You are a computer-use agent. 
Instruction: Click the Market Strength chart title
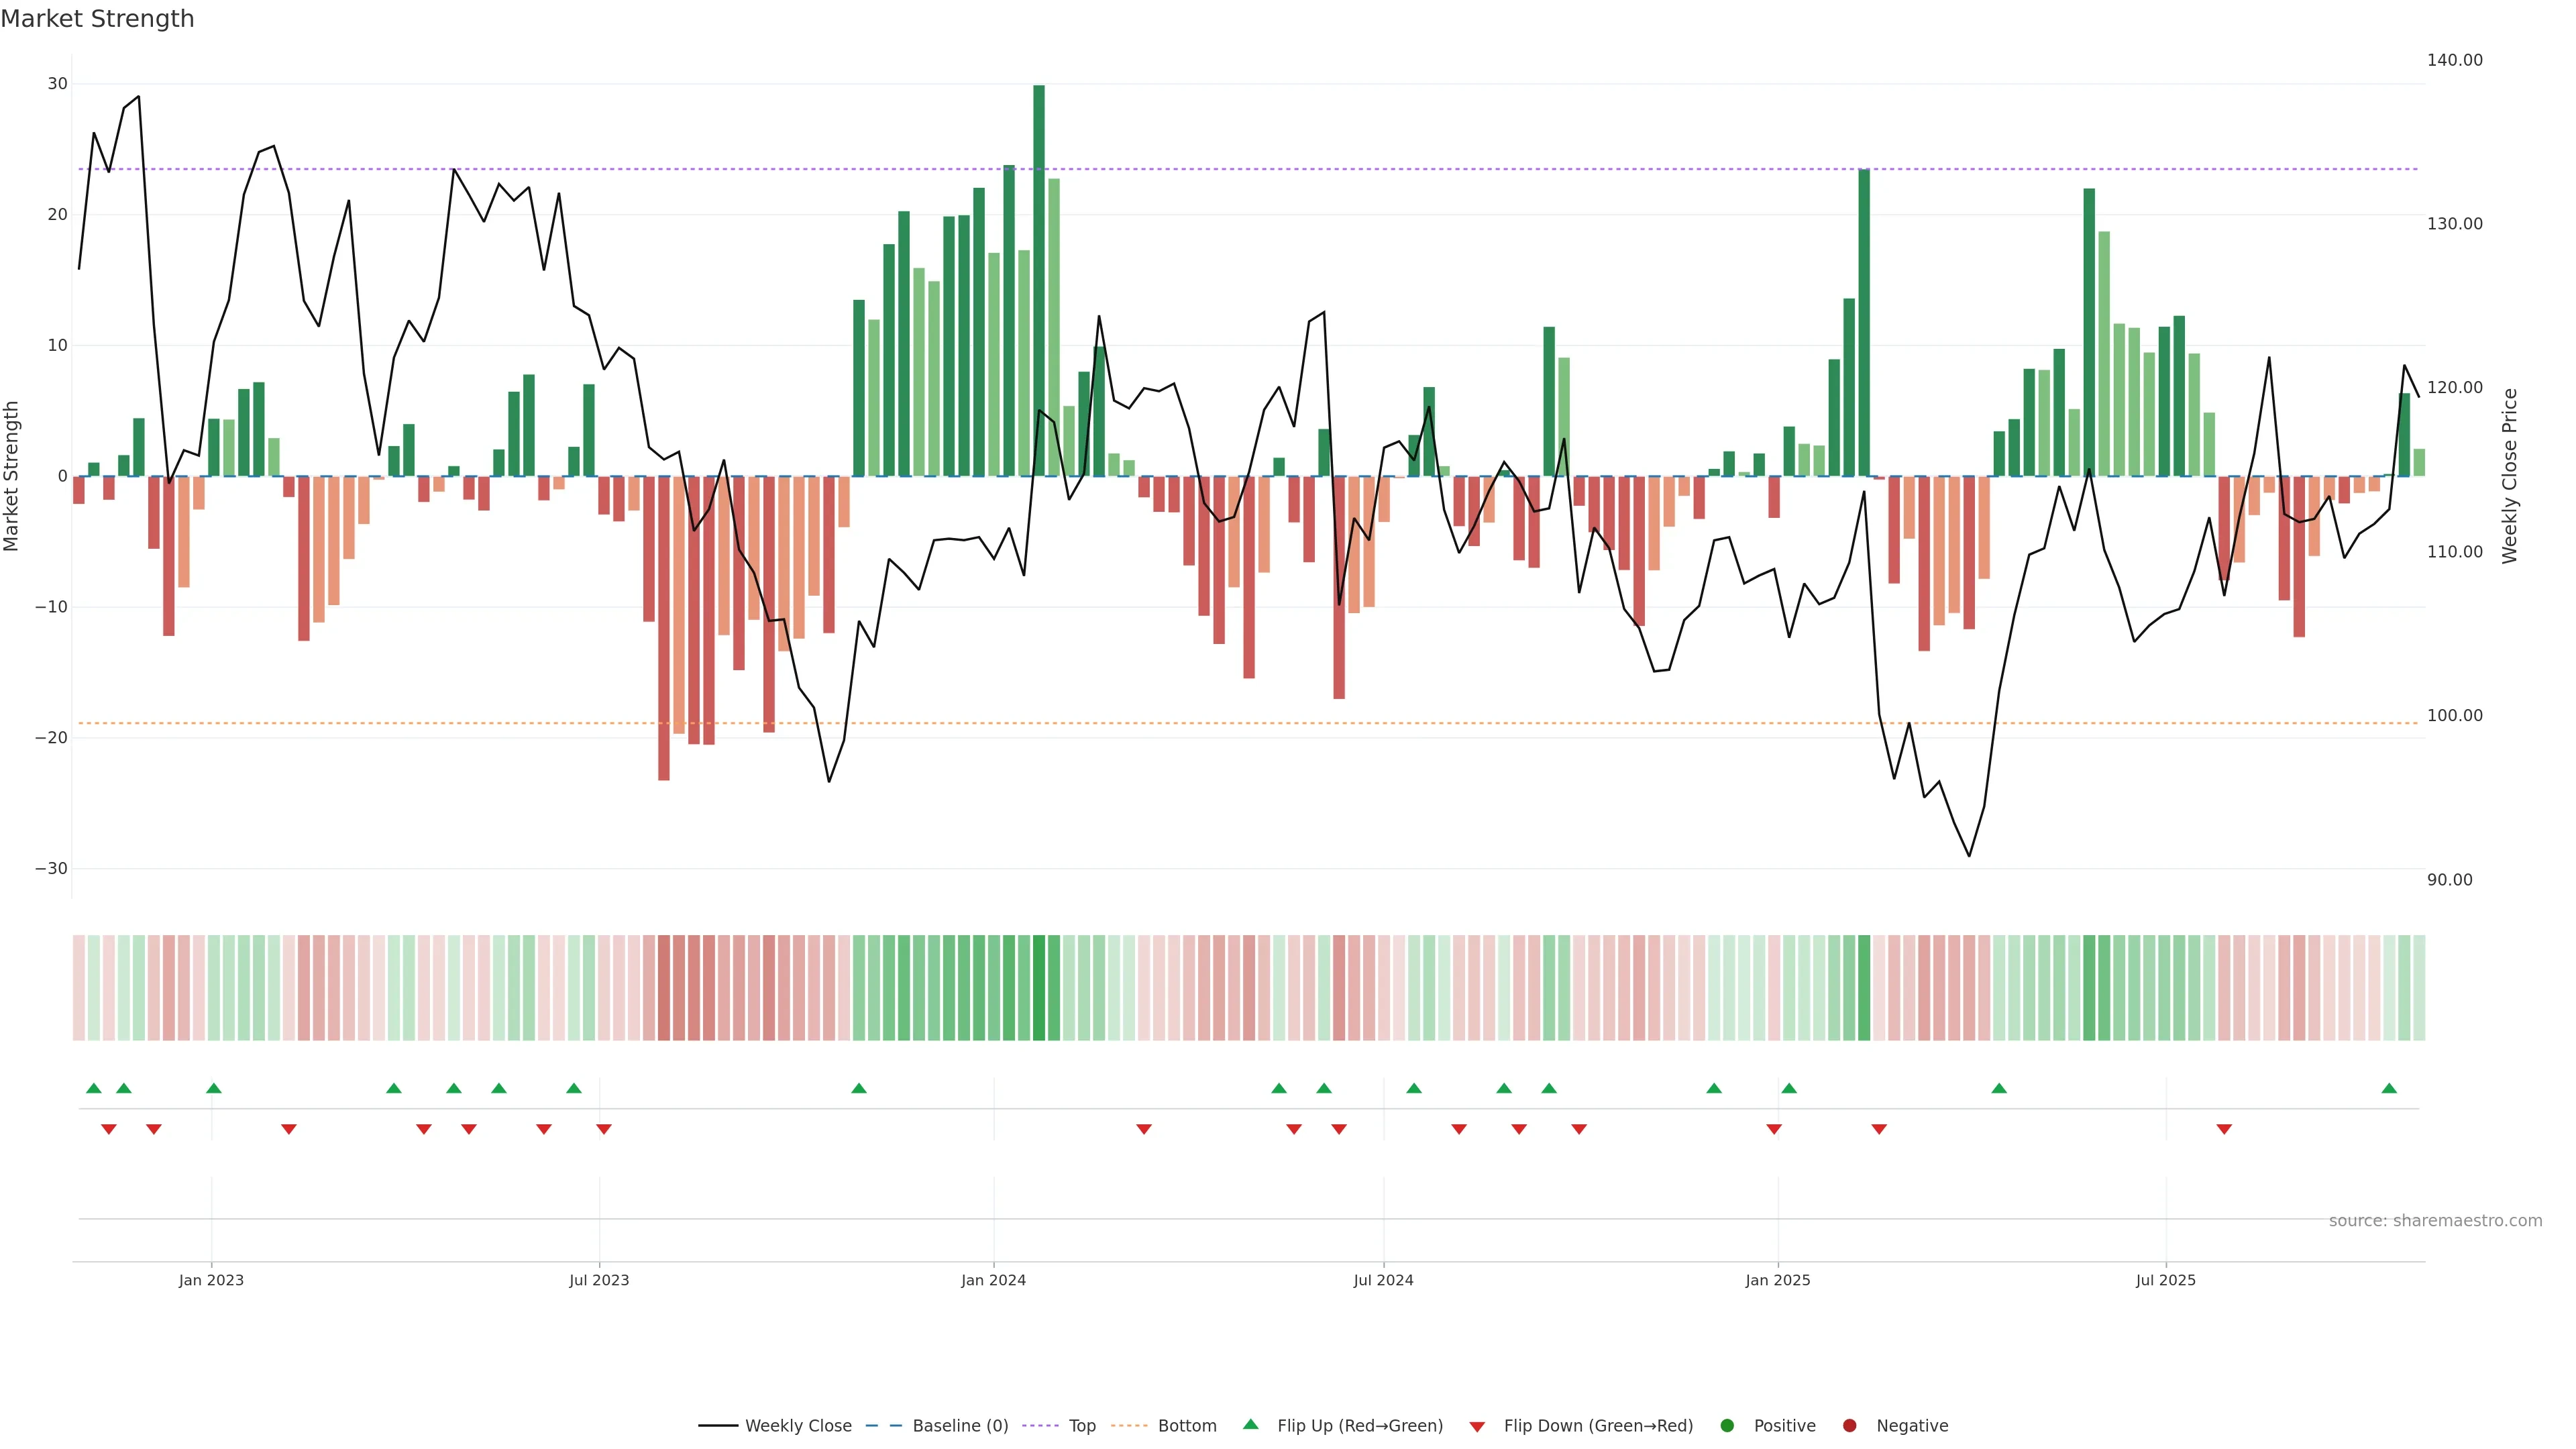pyautogui.click(x=97, y=19)
